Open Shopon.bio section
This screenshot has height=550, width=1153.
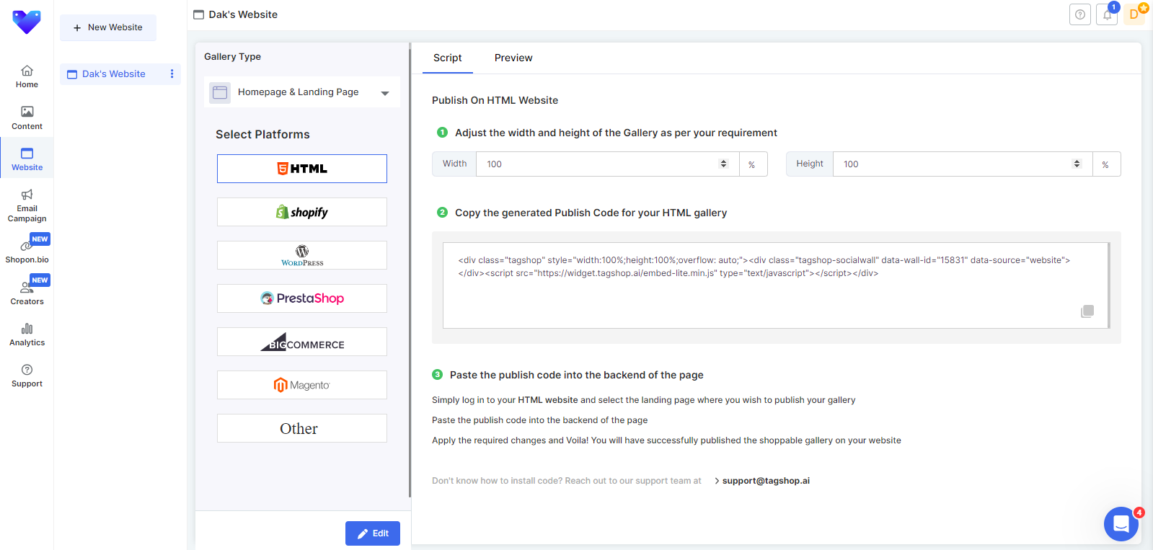27,250
